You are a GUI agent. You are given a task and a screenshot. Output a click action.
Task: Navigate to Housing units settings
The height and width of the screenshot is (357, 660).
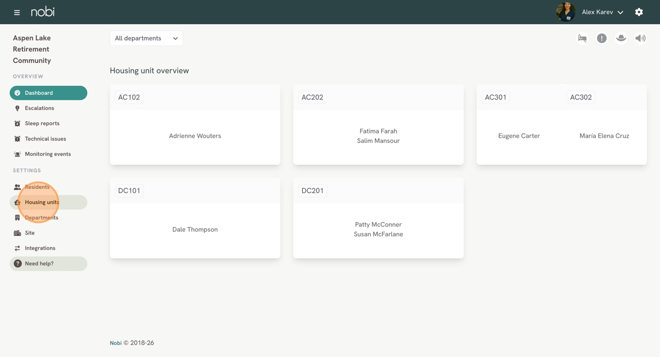42,202
